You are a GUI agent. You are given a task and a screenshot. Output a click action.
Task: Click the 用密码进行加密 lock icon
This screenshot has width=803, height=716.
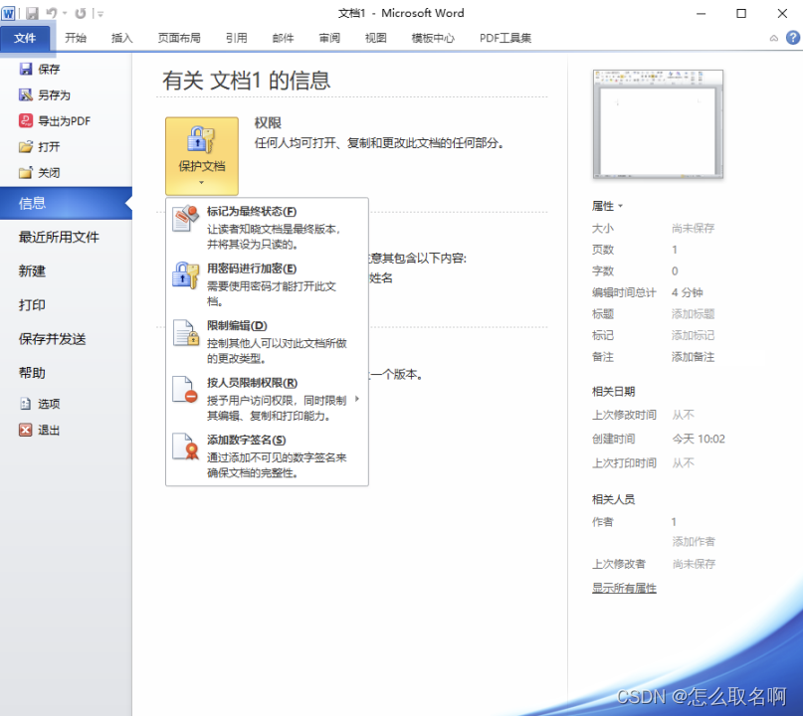185,275
